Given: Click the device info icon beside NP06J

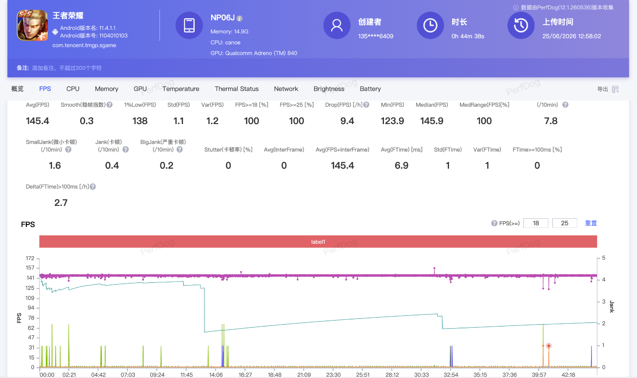Looking at the screenshot, I should point(240,19).
